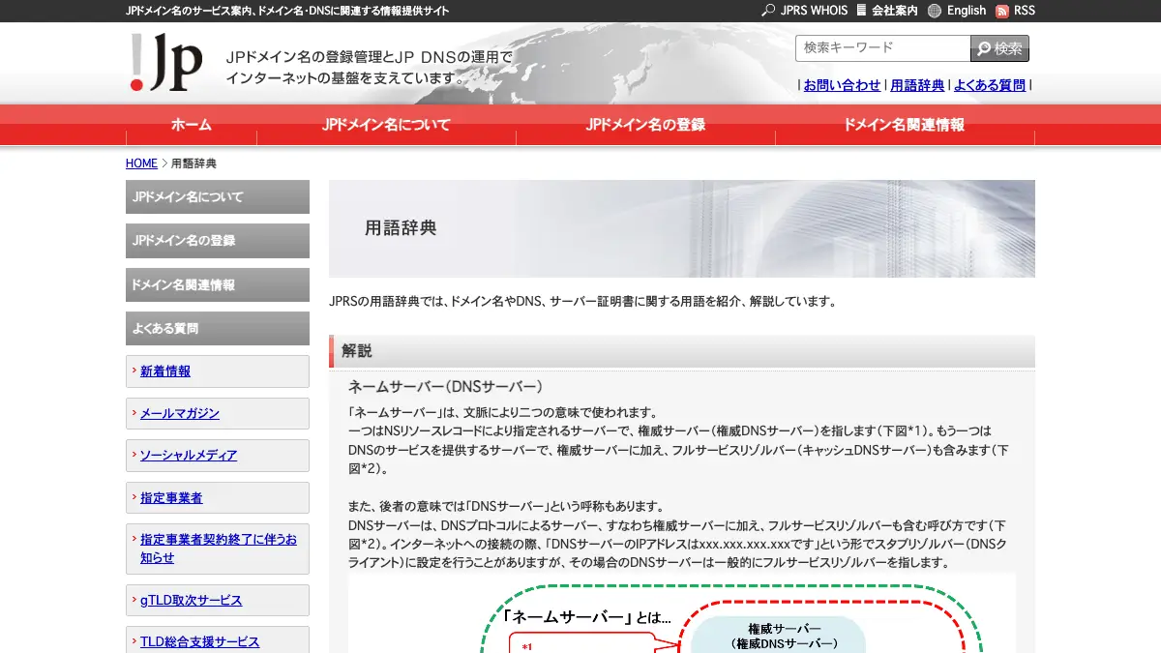This screenshot has height=653, width=1161.
Task: Open the お問い合わせ link
Action: [842, 85]
